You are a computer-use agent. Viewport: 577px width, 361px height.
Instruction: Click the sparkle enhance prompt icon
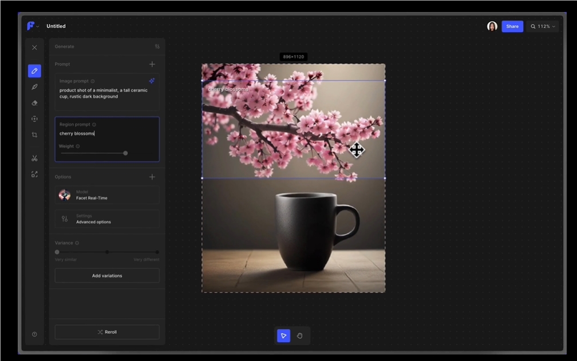[152, 81]
